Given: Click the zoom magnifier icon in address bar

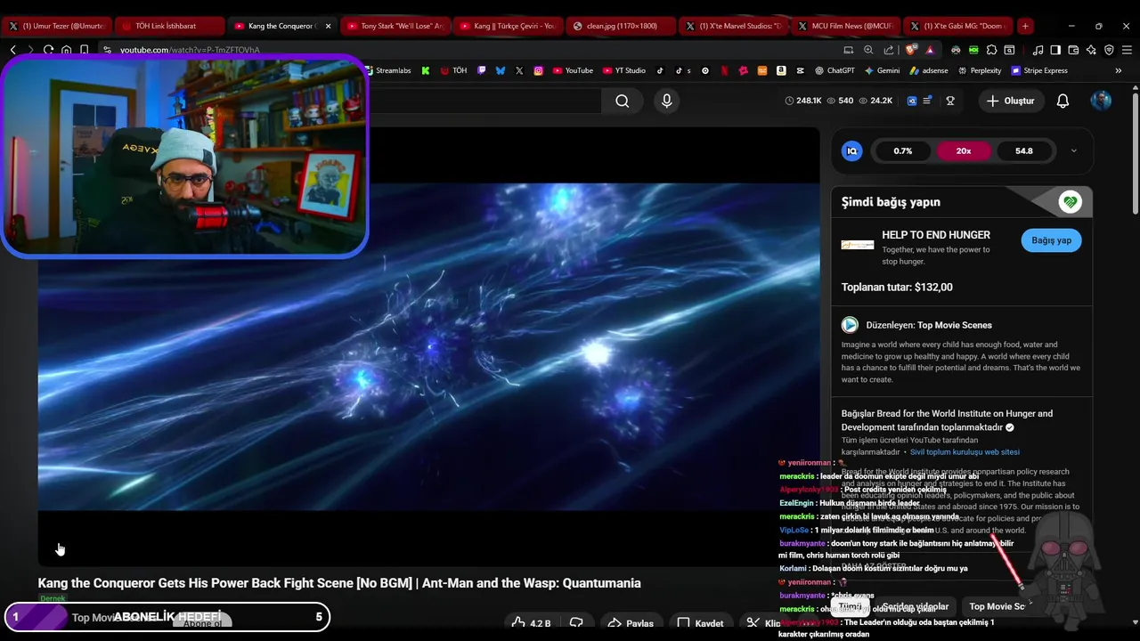Looking at the screenshot, I should (x=868, y=50).
